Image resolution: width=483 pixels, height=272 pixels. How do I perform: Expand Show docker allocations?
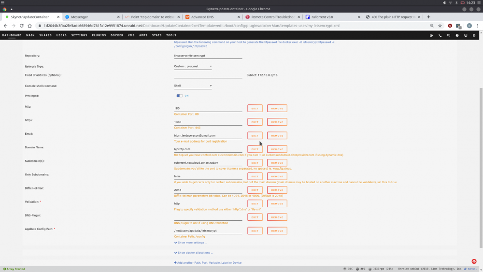coord(194,253)
